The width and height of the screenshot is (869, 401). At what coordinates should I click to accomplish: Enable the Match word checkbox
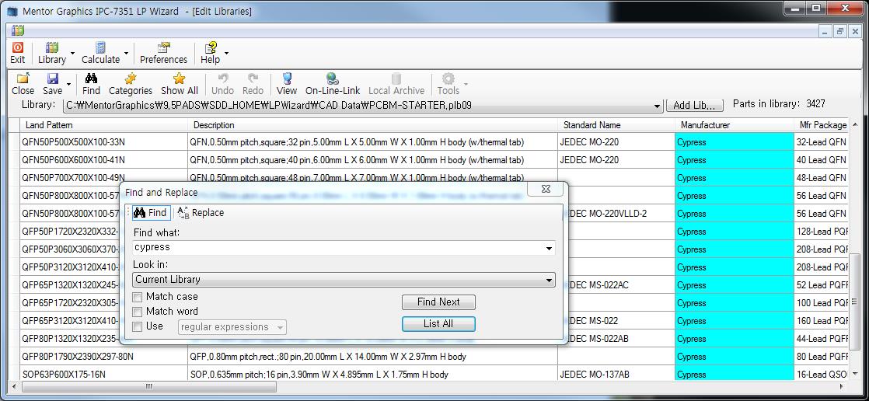(138, 312)
